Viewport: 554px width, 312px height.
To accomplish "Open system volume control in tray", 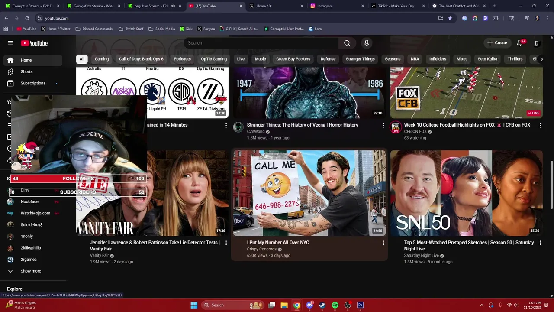I will [x=516, y=305].
